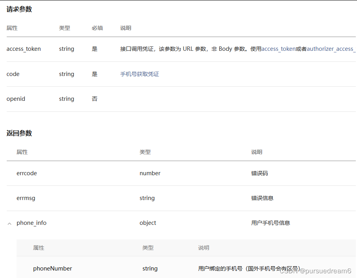357x278 pixels.
Task: Open the 手机号获取凭证 link in code row
Action: 139,74
